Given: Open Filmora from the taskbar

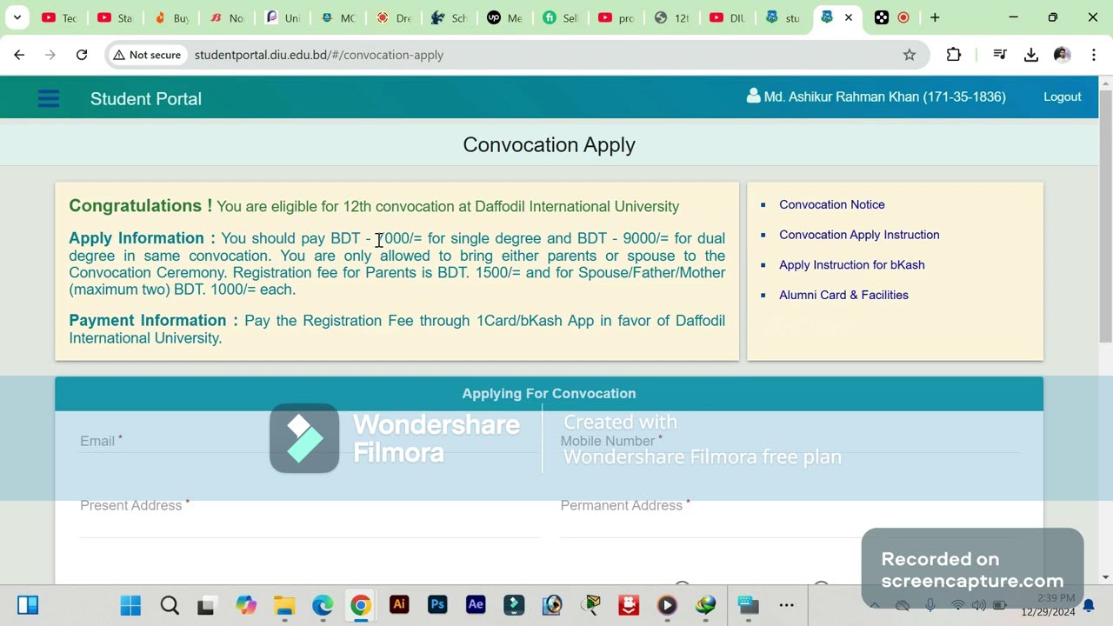Looking at the screenshot, I should [514, 605].
